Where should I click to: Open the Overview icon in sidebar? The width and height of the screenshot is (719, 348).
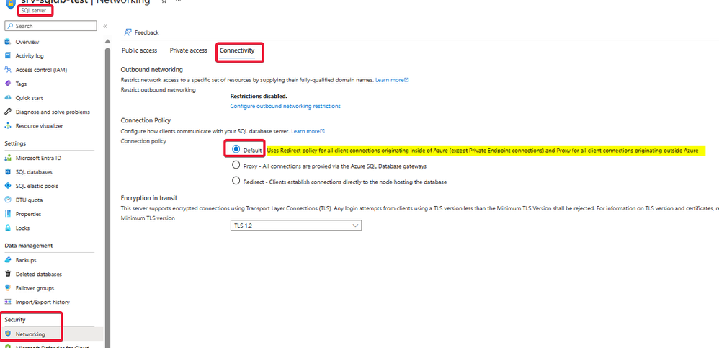click(7, 42)
